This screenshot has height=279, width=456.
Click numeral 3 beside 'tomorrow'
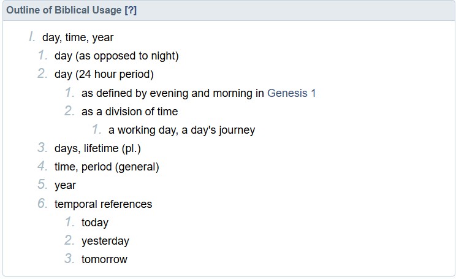tap(69, 259)
